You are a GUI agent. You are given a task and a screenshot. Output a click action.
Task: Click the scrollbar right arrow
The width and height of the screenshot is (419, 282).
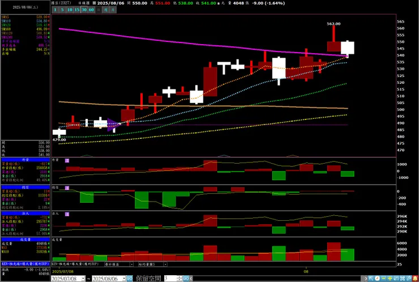366,279
